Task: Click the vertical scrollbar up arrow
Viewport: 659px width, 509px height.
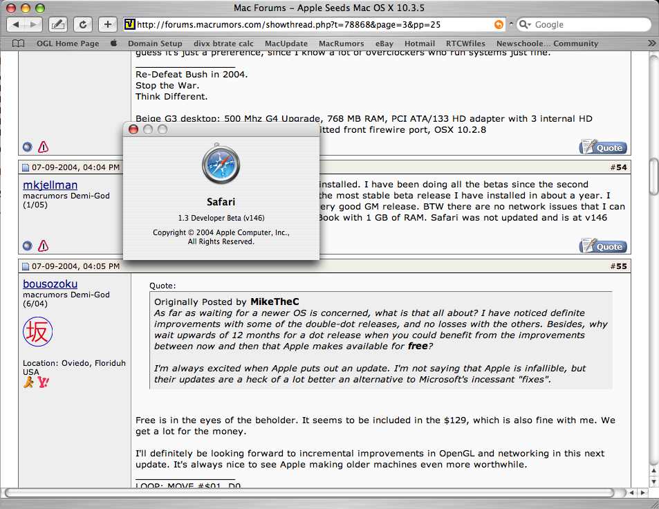Action: click(654, 470)
